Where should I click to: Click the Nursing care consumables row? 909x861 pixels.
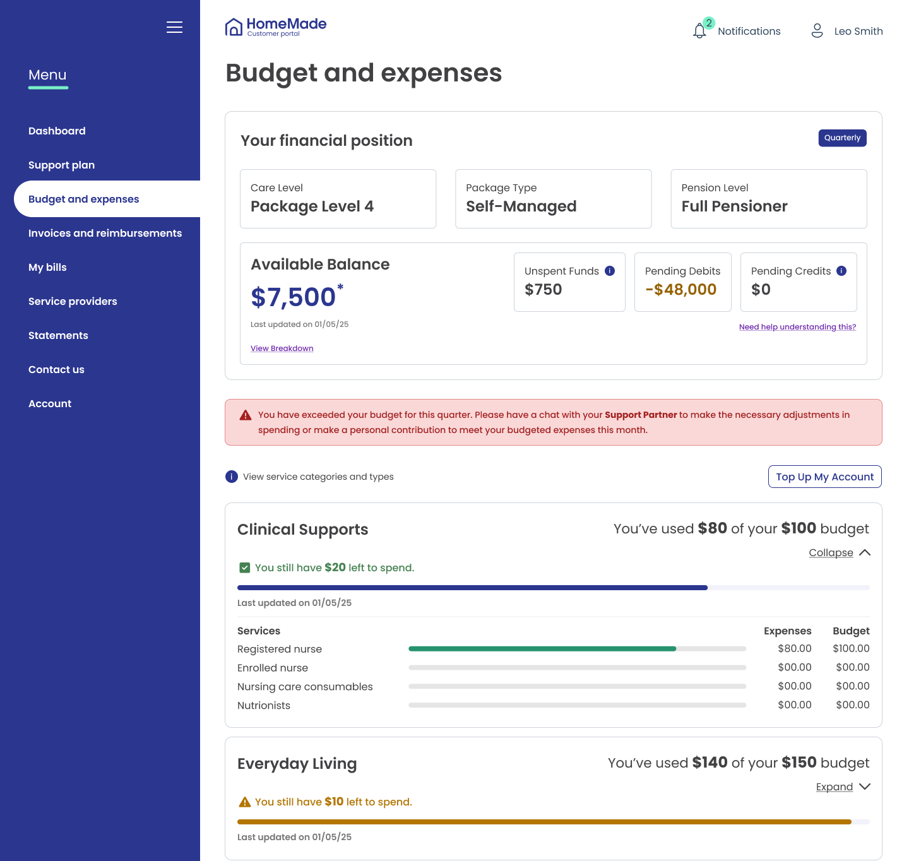(x=553, y=687)
